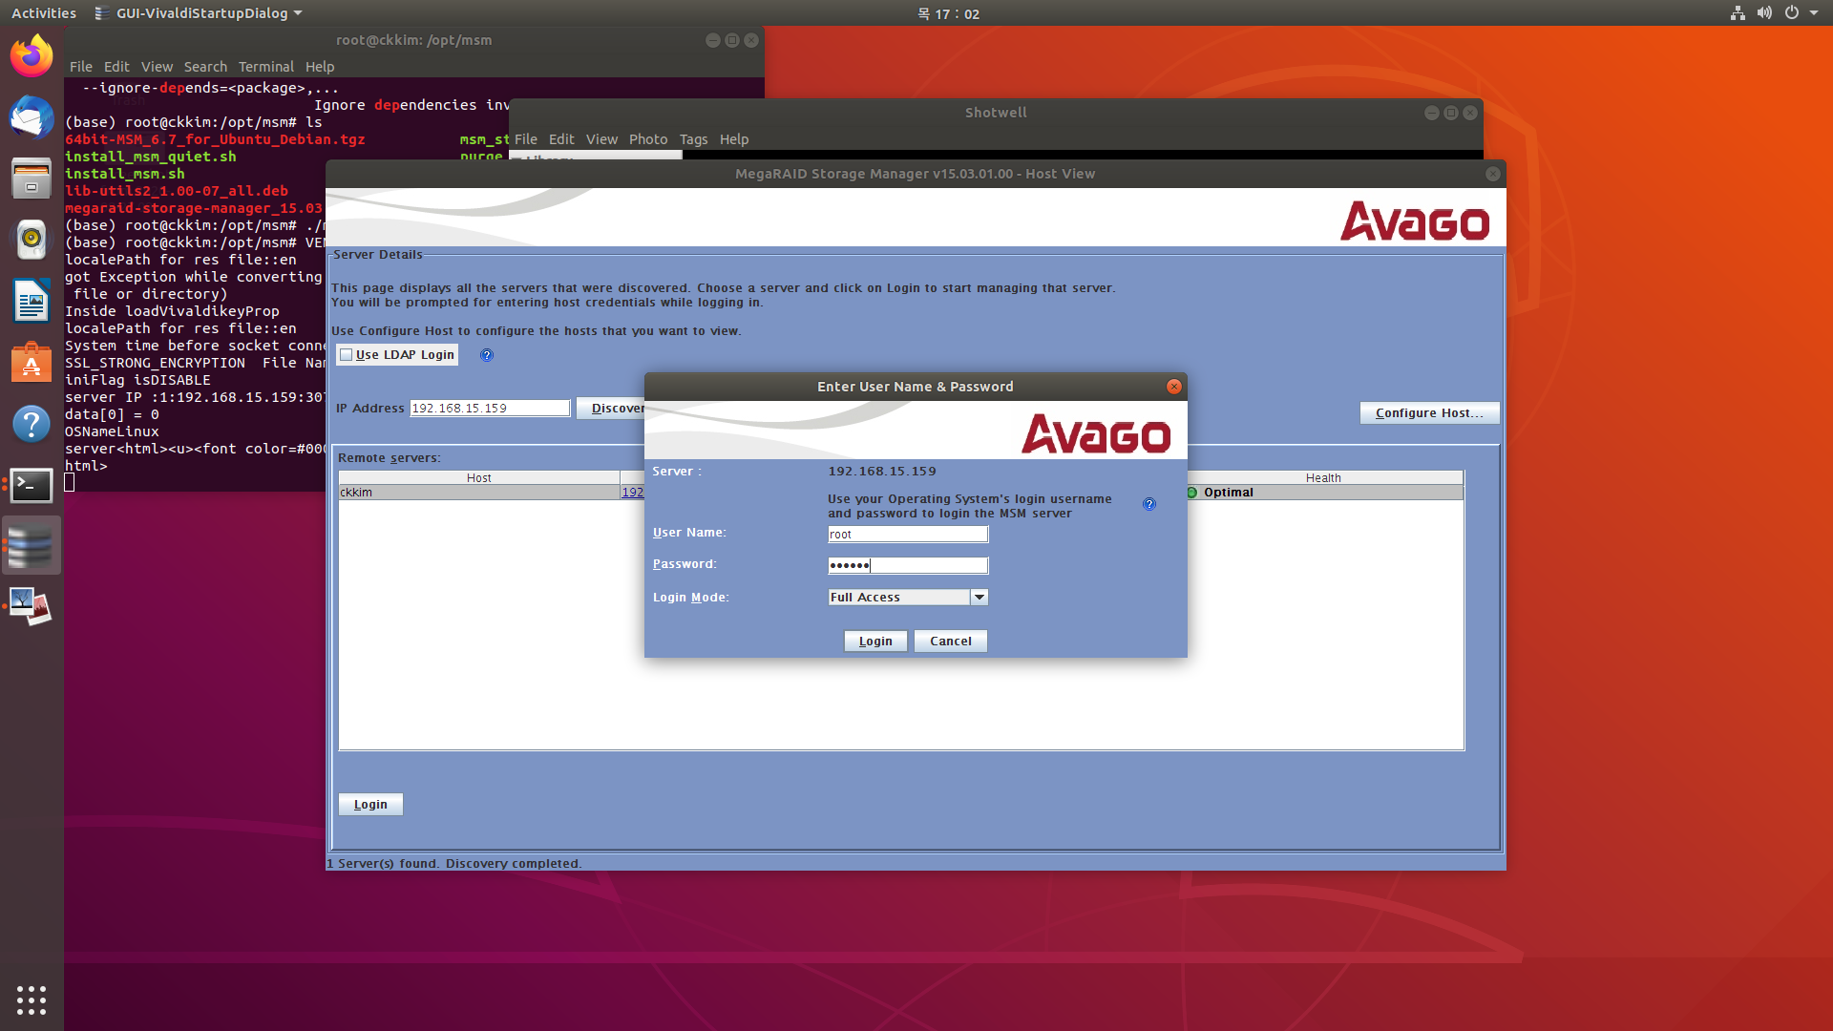Image resolution: width=1833 pixels, height=1031 pixels.
Task: Open the Help icon in the dock
Action: (32, 424)
